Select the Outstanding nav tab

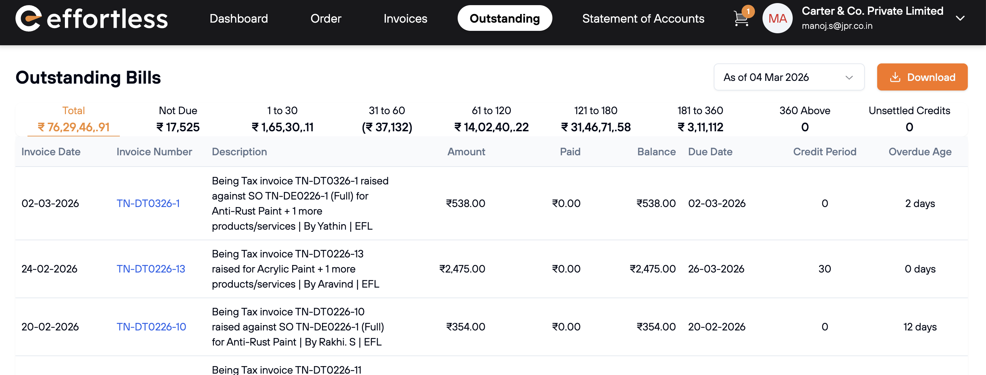[504, 19]
